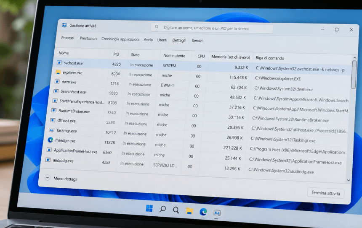Open the Cronologia applicazioni tab
This screenshot has height=228, width=362.
[x=120, y=39]
